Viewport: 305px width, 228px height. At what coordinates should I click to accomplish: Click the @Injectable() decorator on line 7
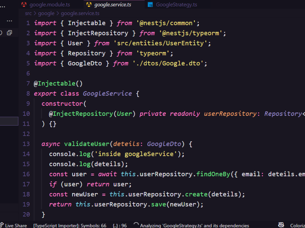58,84
